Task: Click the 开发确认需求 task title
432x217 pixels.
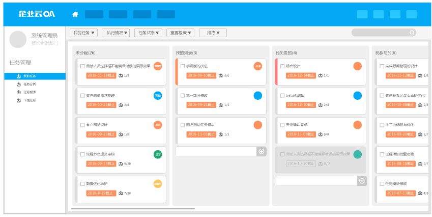Action: point(297,125)
